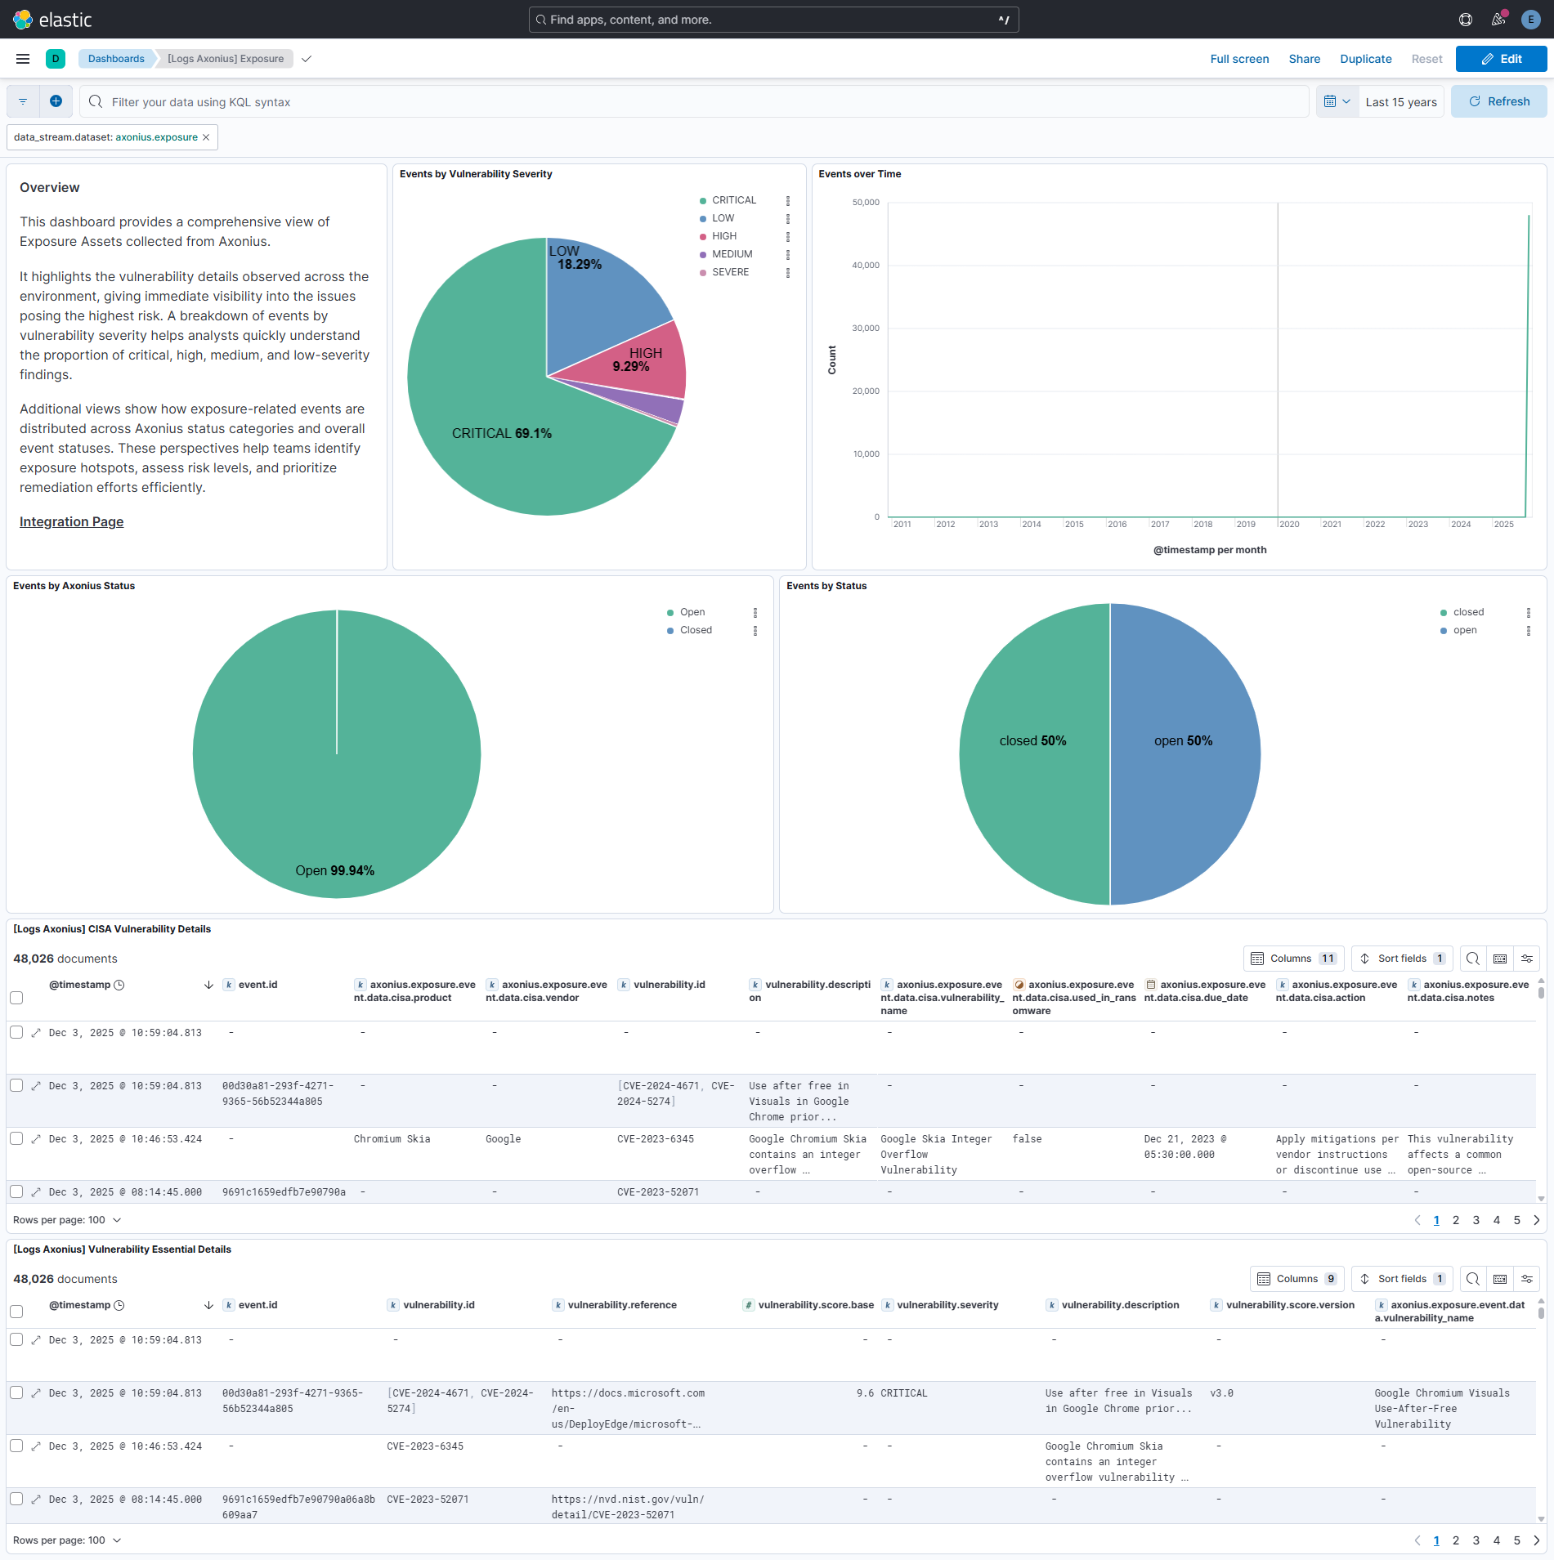Open the lowercase 'open' legend options in Events by Status
Screen dimensions: 1554x1560
1529,630
